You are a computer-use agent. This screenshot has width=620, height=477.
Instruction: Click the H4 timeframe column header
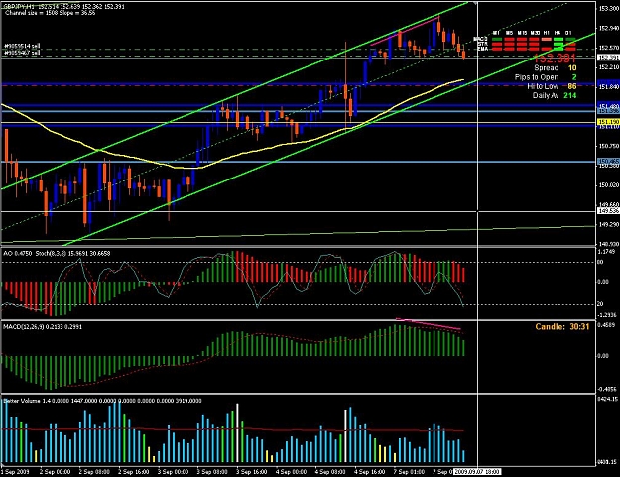pos(558,33)
